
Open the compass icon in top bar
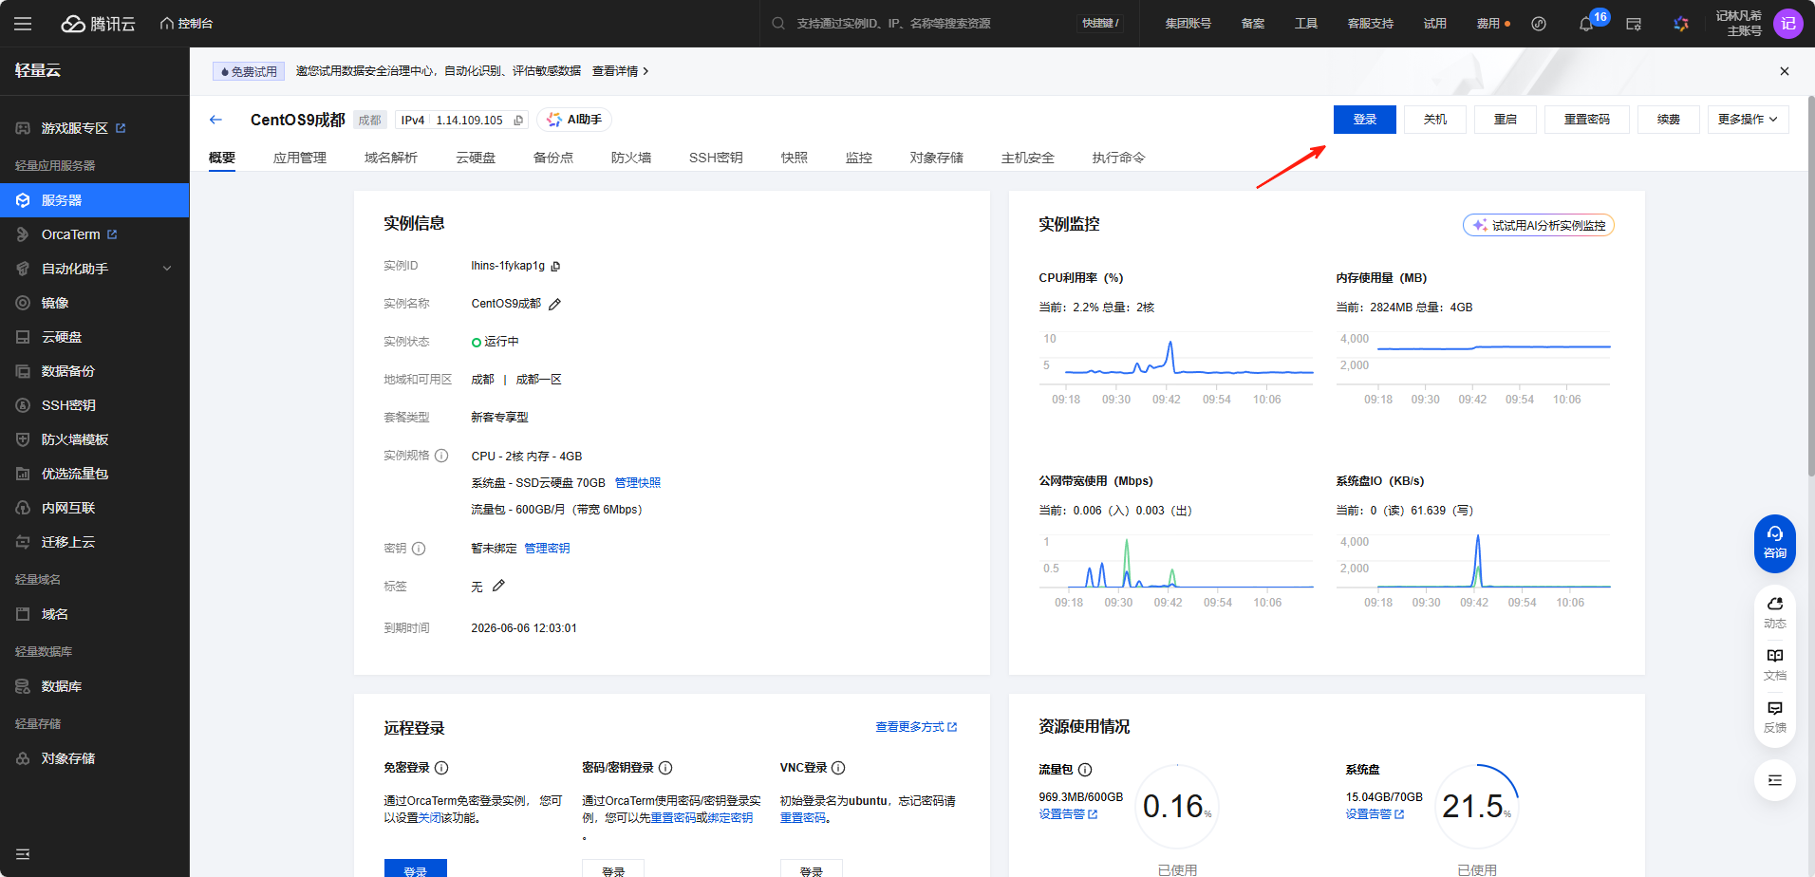[1539, 24]
